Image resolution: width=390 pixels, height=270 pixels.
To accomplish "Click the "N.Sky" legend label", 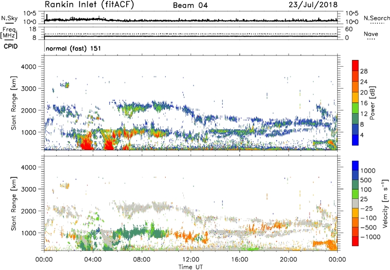I will click(x=9, y=18).
